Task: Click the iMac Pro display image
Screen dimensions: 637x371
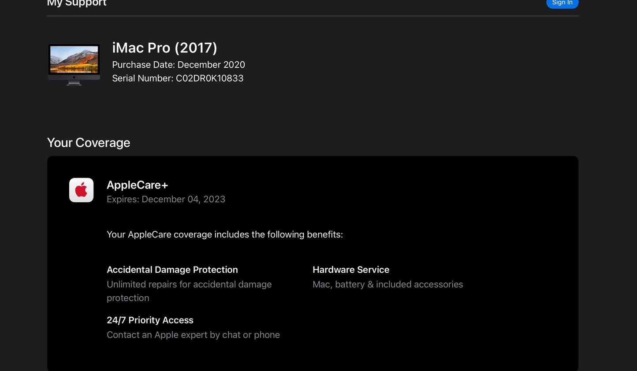Action: pyautogui.click(x=74, y=59)
